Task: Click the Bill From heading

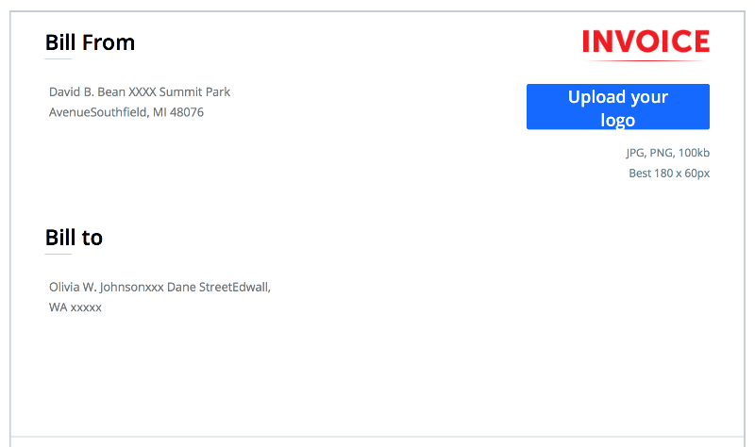Action: [90, 42]
